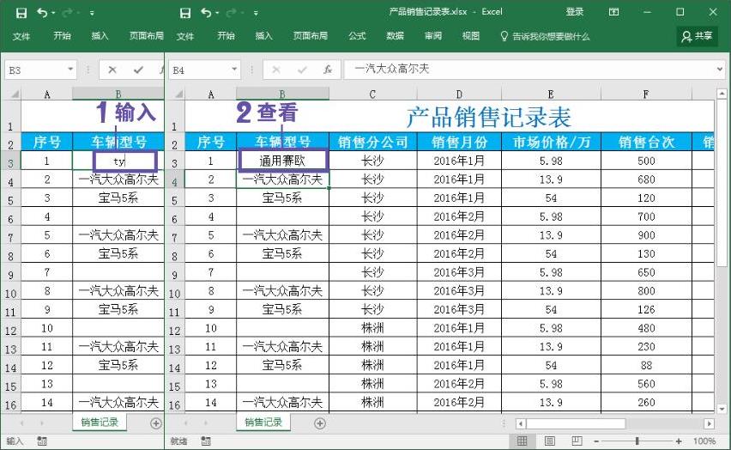Select column F header

[646, 94]
